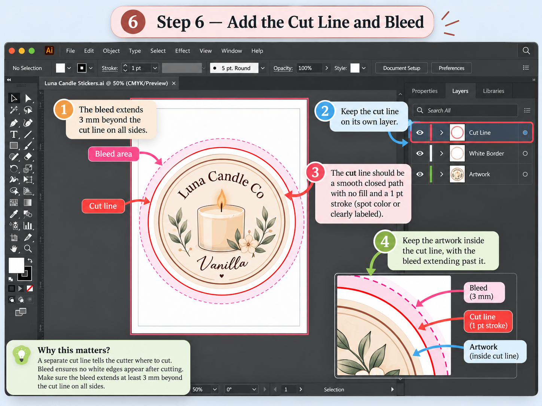This screenshot has width=542, height=406.
Task: Target the White Border layer circle
Action: 525,153
